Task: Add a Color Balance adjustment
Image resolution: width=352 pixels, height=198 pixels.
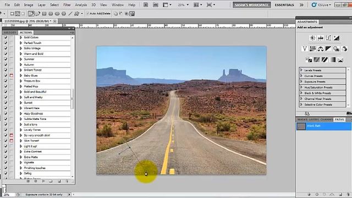Action: pos(320,49)
